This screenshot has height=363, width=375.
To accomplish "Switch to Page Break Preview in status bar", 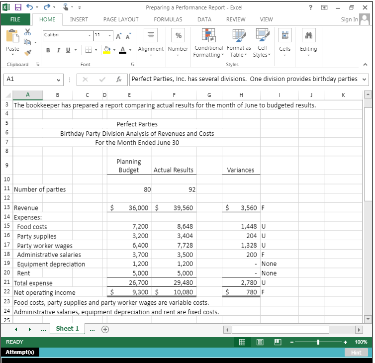I will point(278,342).
